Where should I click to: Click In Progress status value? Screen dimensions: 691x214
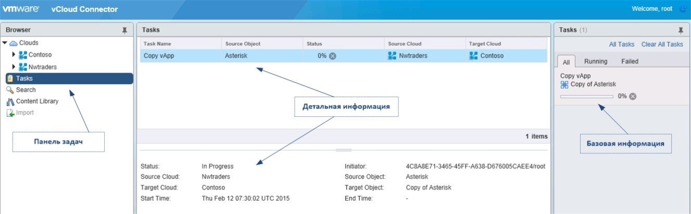point(218,166)
